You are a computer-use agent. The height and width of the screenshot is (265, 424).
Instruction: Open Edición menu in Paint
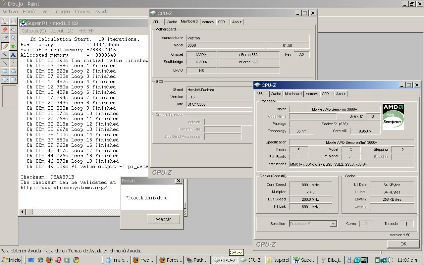30,12
